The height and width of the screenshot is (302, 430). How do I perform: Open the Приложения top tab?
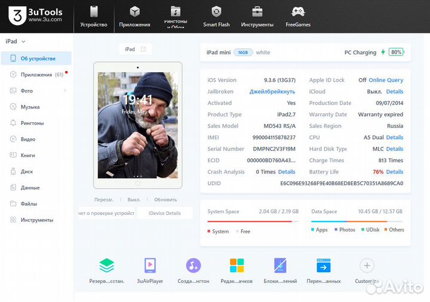click(134, 17)
